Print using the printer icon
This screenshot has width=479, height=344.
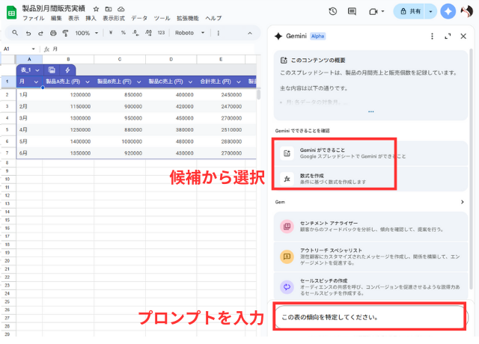click(x=53, y=33)
